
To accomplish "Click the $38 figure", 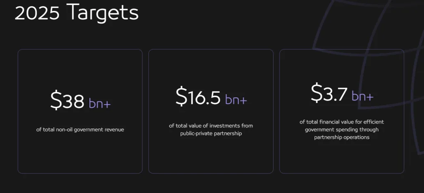I will pyautogui.click(x=68, y=100).
